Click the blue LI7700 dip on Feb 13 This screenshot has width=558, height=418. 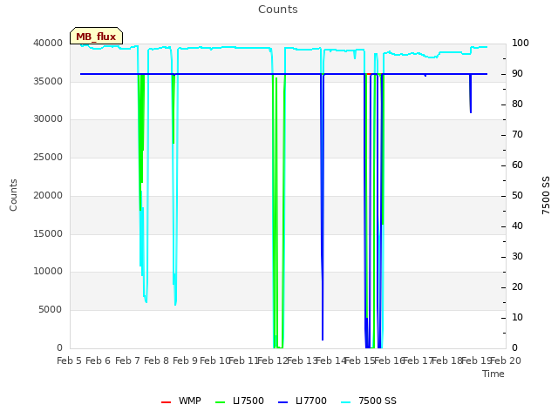click(323, 206)
